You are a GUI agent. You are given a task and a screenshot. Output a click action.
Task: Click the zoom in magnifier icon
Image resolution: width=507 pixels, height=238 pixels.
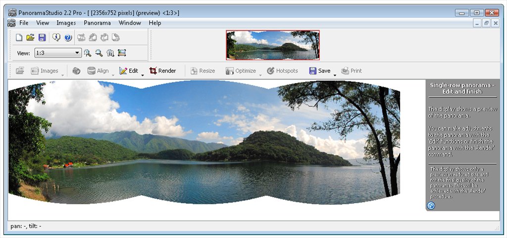point(88,53)
